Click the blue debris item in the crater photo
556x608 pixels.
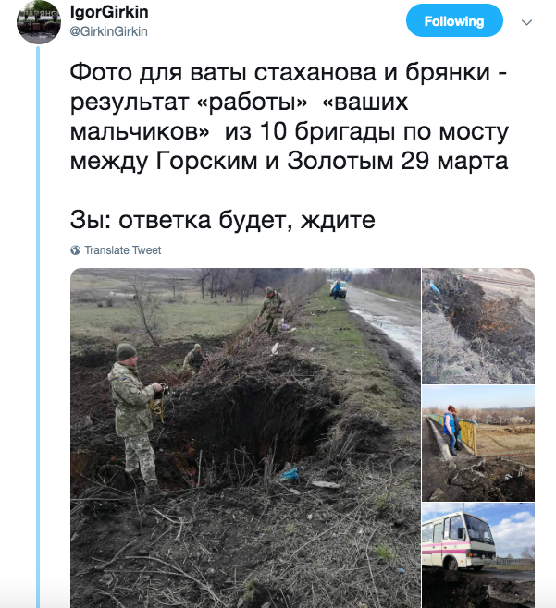tap(290, 475)
